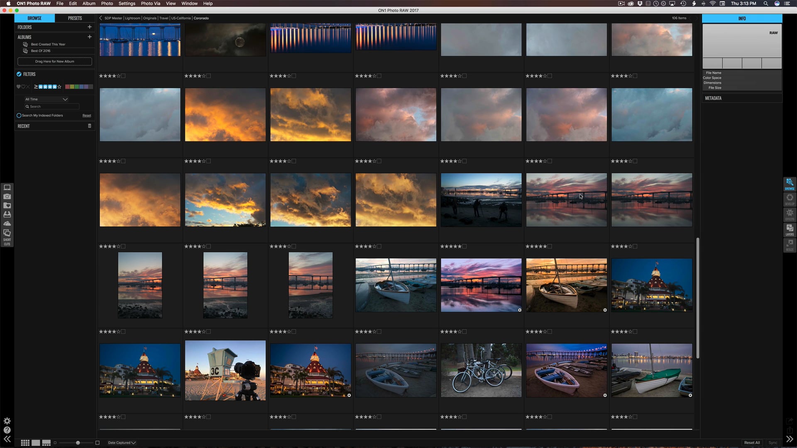Click the Desktop shortcut icon in left strip
The height and width of the screenshot is (448, 797).
tap(7, 187)
